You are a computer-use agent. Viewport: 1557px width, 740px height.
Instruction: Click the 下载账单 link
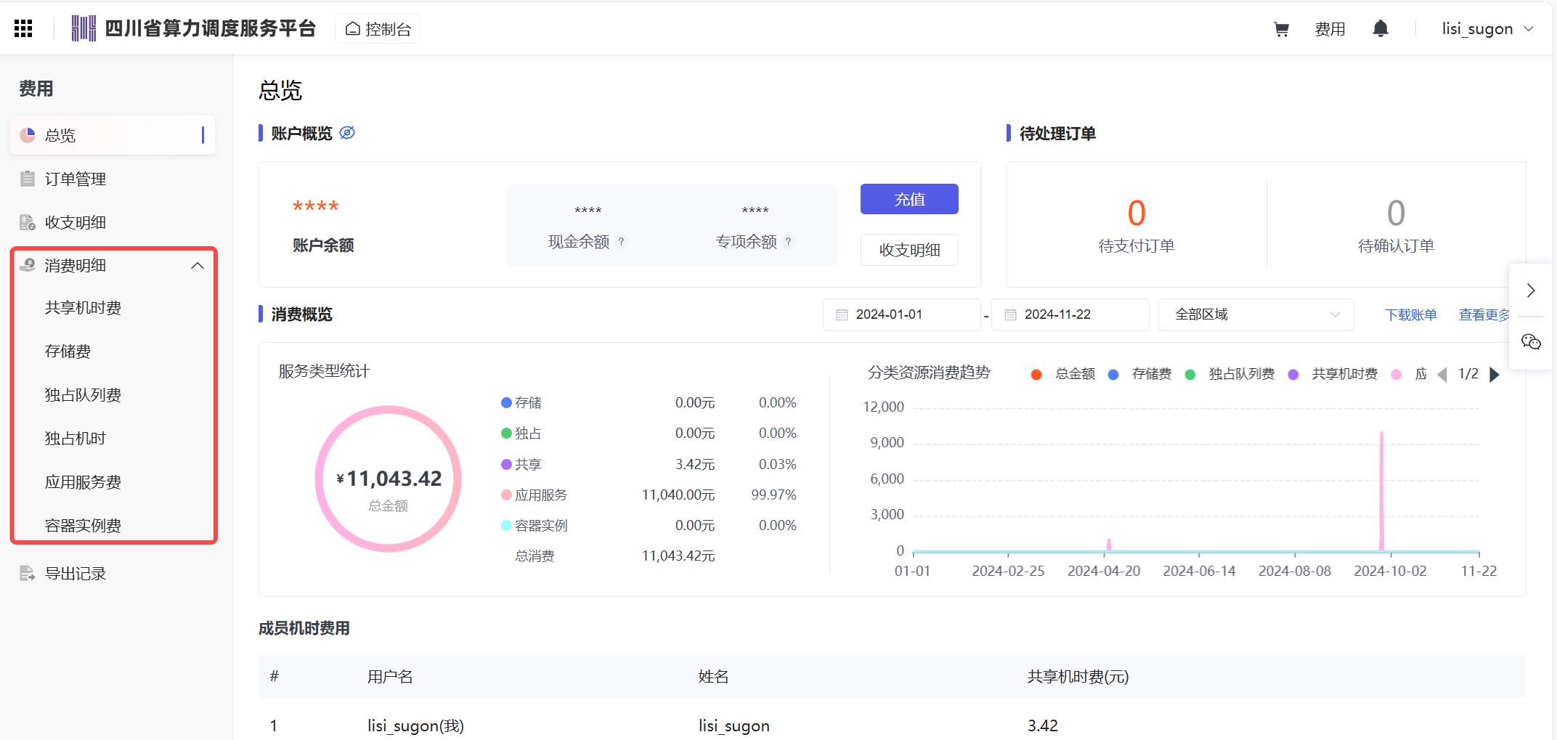click(x=1410, y=314)
